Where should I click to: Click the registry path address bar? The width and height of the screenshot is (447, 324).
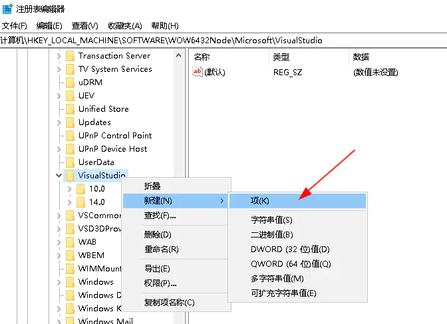point(223,41)
